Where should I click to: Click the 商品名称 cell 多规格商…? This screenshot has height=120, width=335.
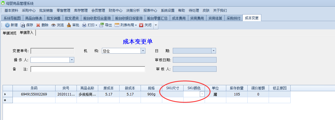point(87,94)
